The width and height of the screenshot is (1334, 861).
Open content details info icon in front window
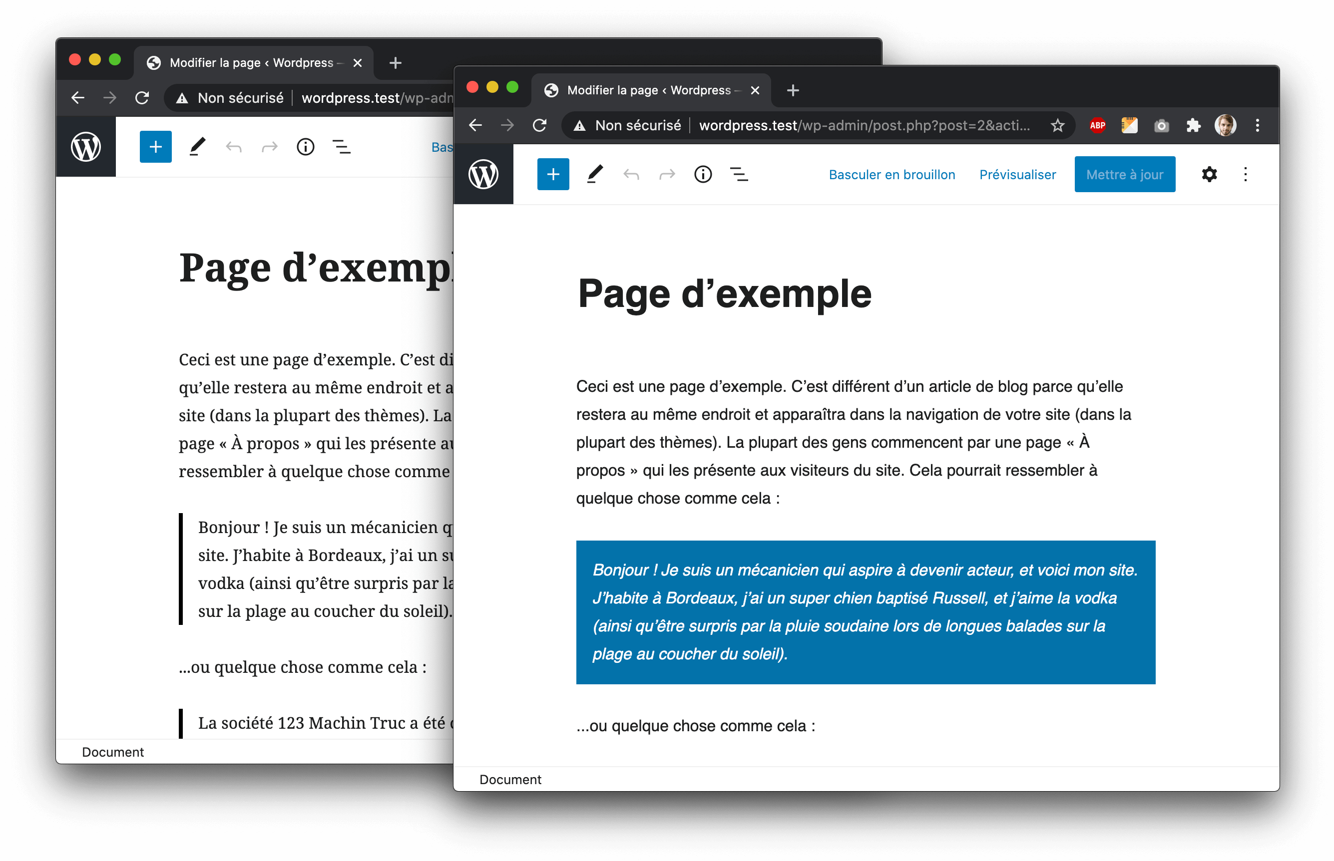(703, 174)
